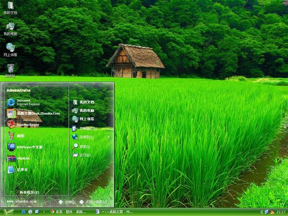The width and height of the screenshot is (288, 216).
Task: Launch Internet Explorer from quick launch bar
Action: point(23,212)
